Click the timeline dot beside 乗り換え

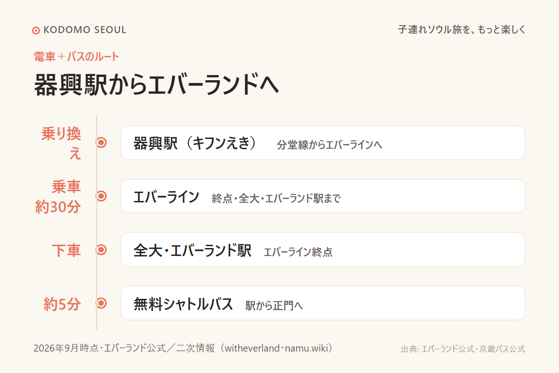[x=102, y=143]
